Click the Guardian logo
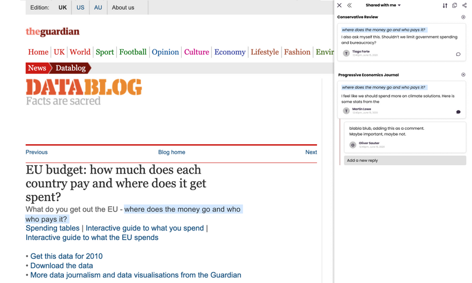The width and height of the screenshot is (472, 283). 53,32
